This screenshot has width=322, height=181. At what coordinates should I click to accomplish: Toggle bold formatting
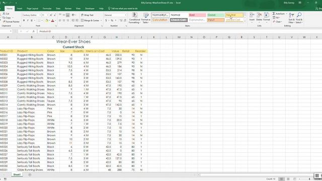[24, 21]
